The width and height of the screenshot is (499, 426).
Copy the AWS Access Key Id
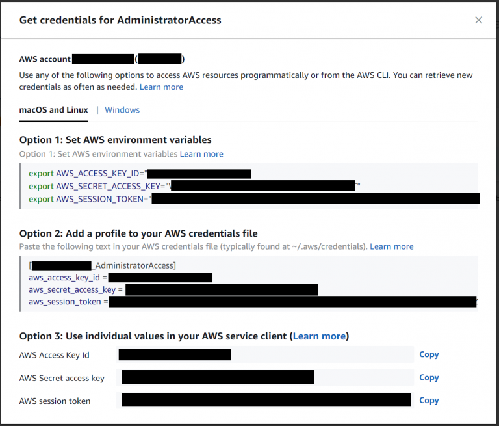(429, 354)
